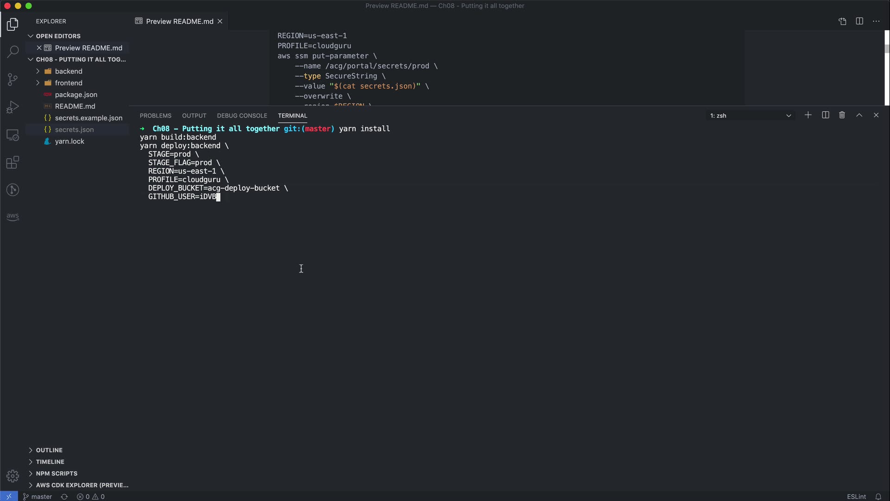890x501 pixels.
Task: Open the Search view in activity bar
Action: coord(13,51)
